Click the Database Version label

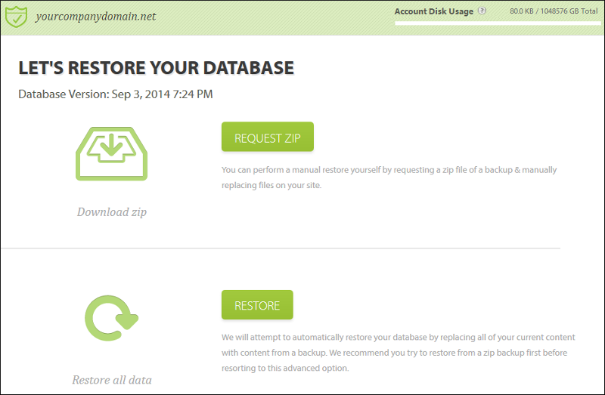click(x=64, y=94)
